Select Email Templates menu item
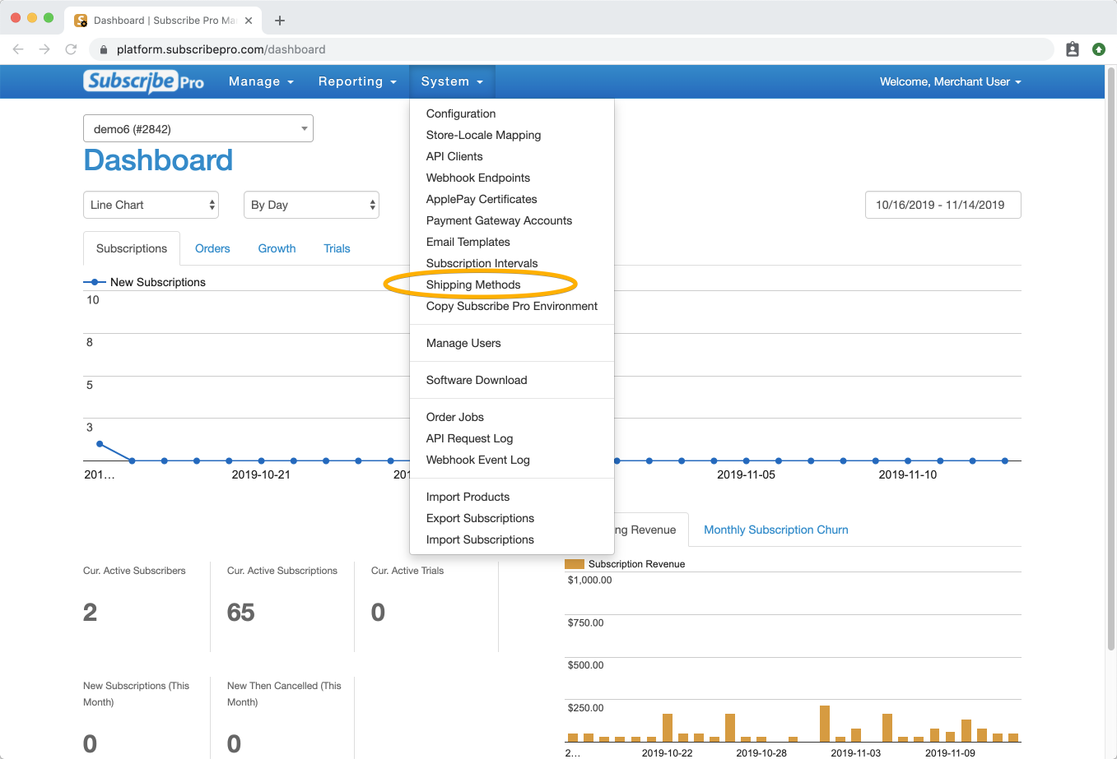Viewport: 1117px width, 759px height. coord(512,242)
